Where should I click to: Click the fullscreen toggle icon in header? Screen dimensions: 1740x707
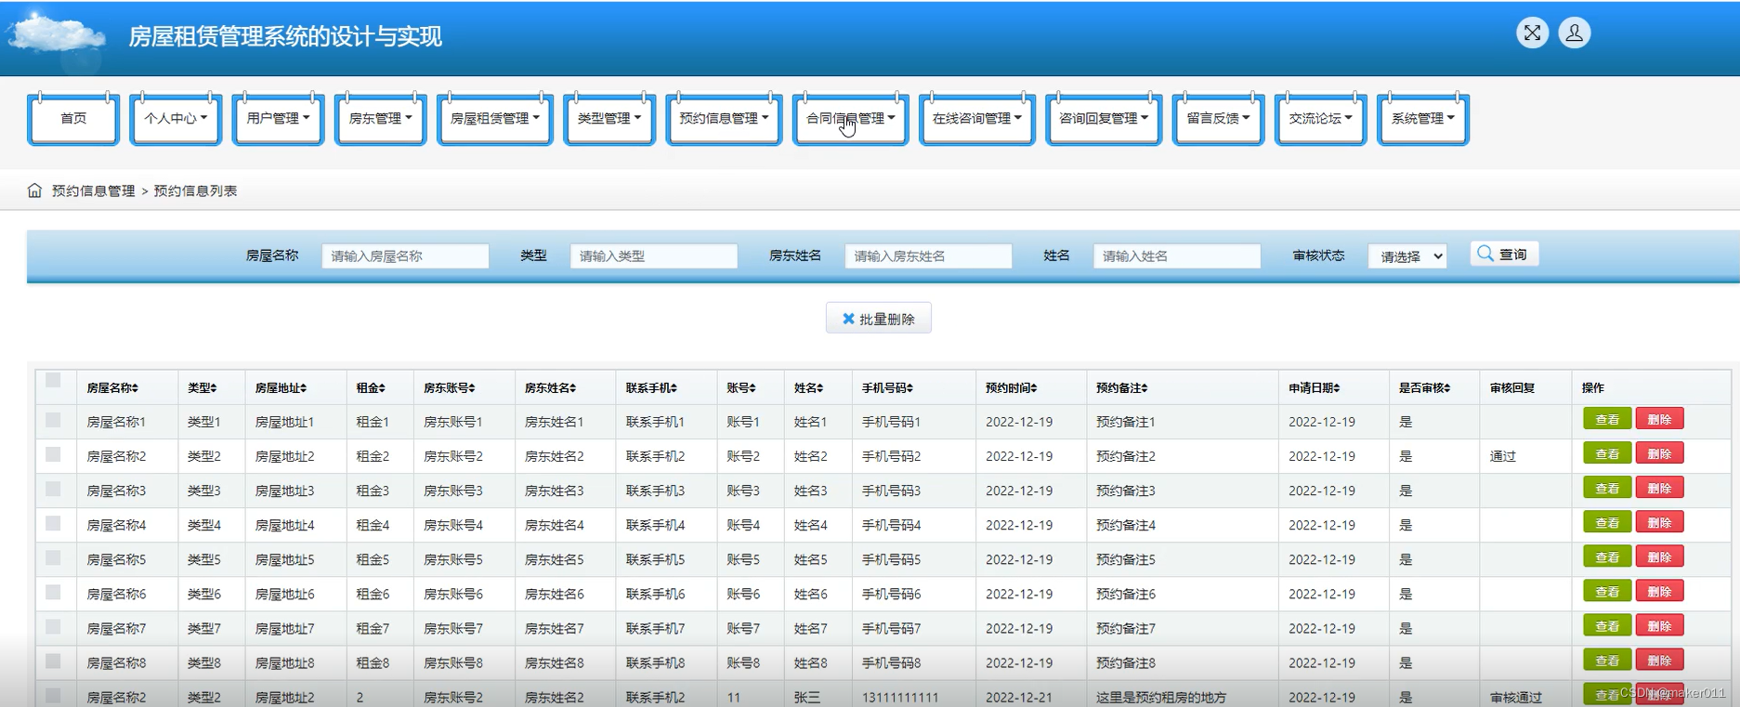pos(1532,33)
